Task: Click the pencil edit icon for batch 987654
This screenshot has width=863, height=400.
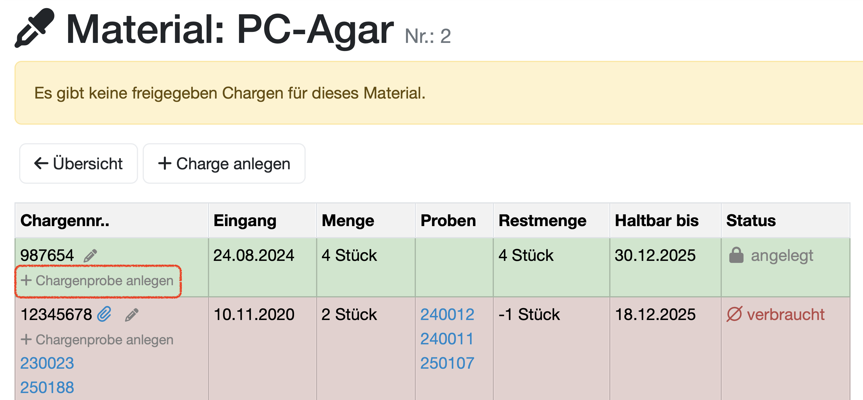Action: [x=90, y=256]
